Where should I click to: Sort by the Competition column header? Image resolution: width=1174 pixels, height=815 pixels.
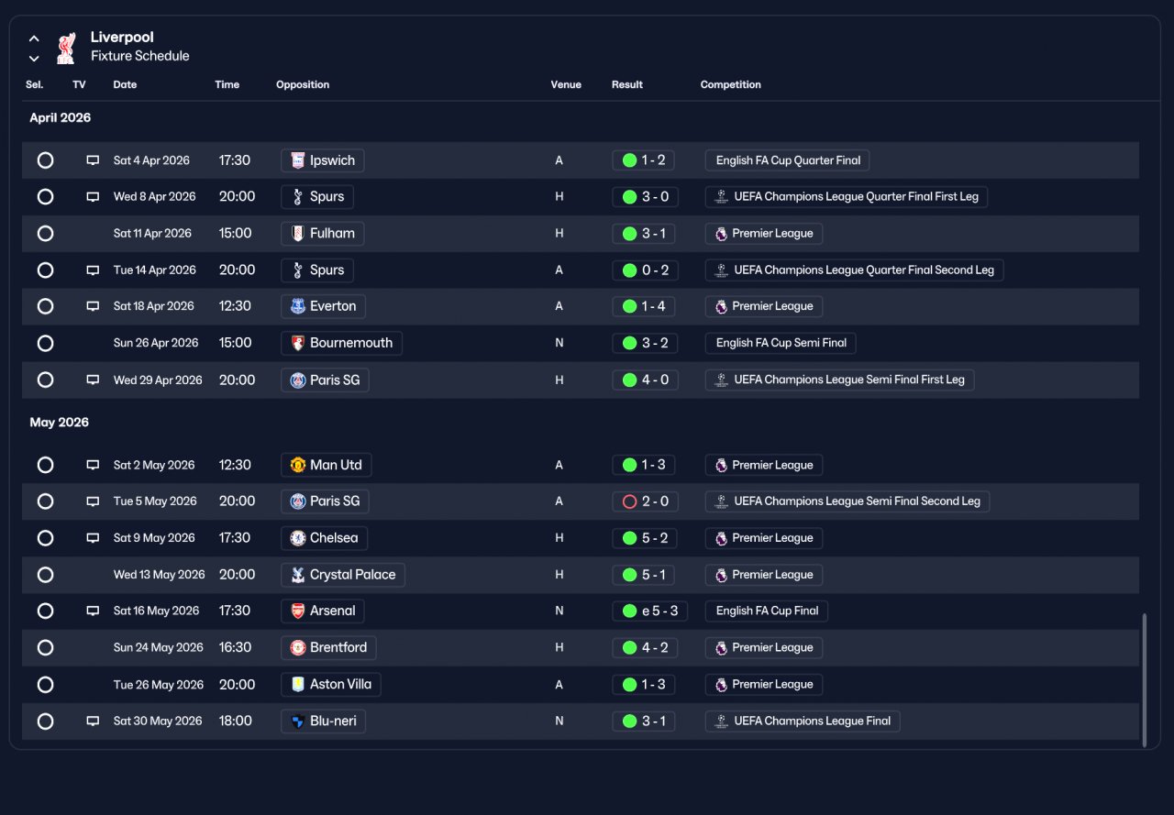731,84
